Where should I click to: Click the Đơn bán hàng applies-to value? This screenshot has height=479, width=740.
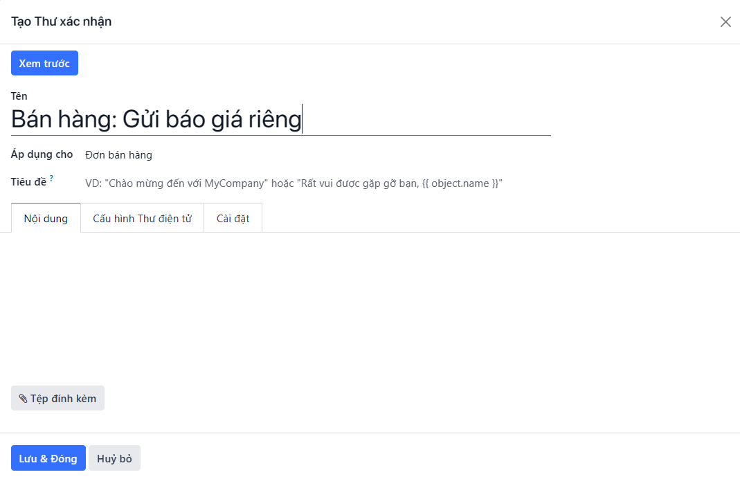pos(118,155)
